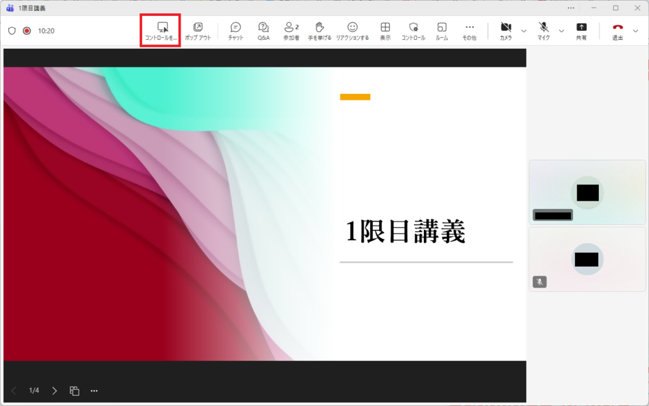Click the Share (共有) button
The image size is (649, 406).
pyautogui.click(x=581, y=30)
